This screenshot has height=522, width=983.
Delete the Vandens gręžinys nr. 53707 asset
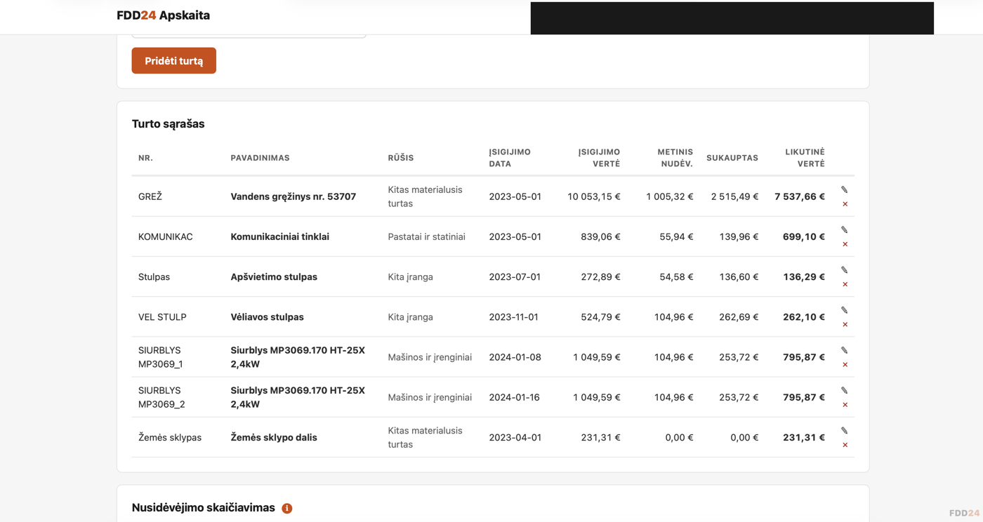click(x=845, y=204)
